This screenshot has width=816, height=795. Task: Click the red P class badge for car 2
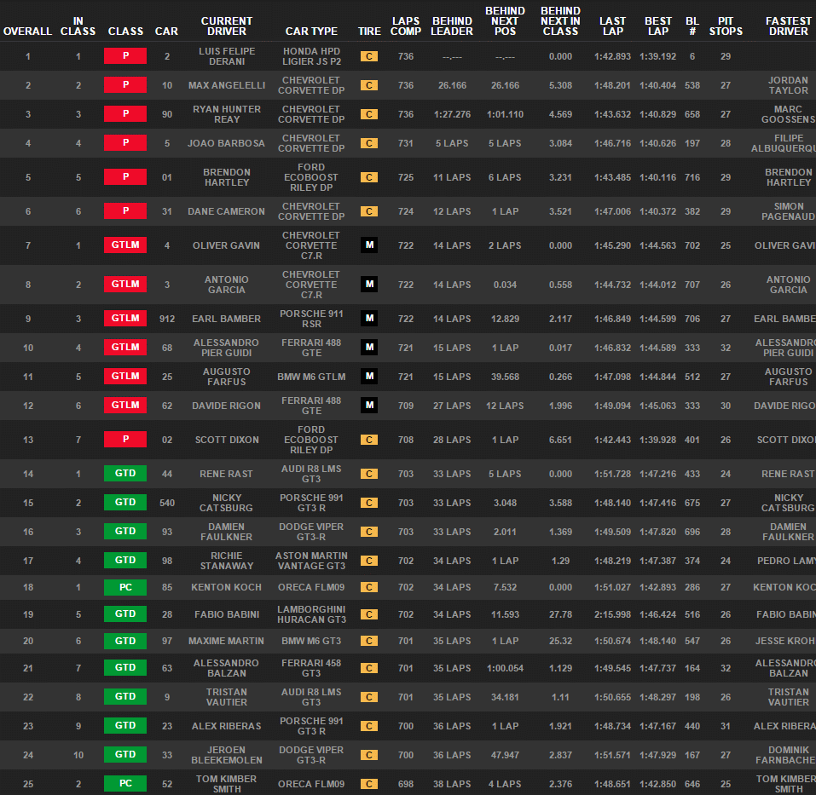tap(125, 56)
